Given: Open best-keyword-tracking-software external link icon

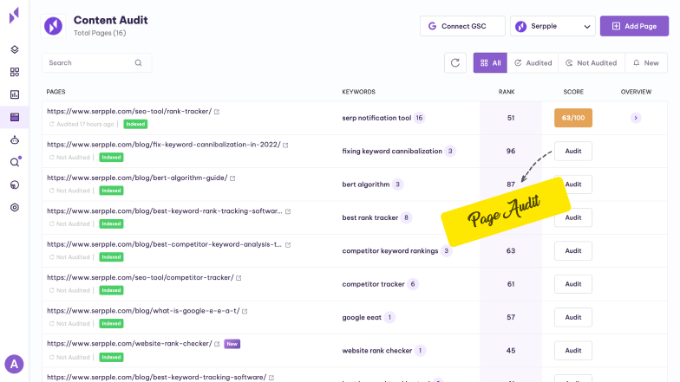Looking at the screenshot, I should [271, 378].
